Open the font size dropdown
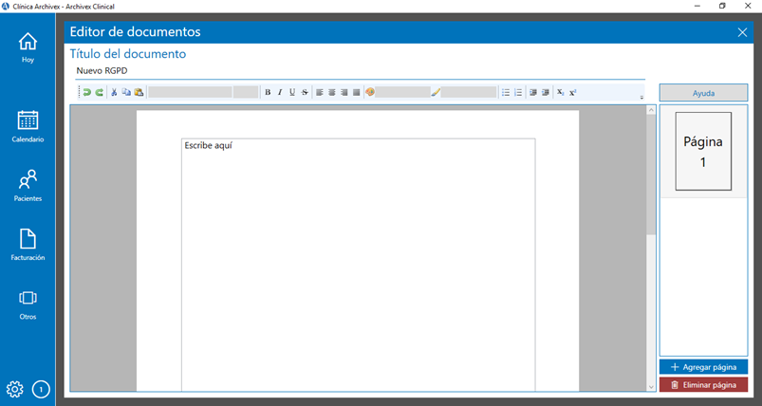762x406 pixels. point(245,92)
